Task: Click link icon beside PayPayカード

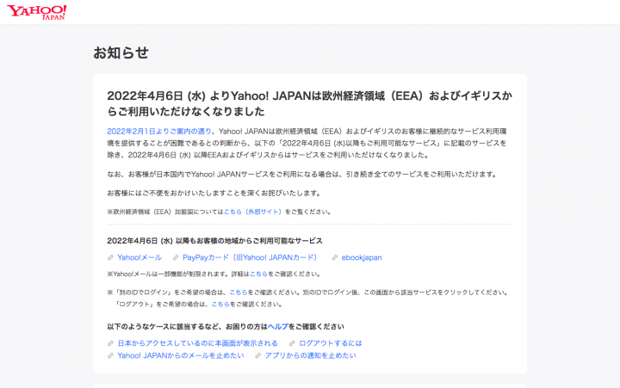Action: point(175,257)
